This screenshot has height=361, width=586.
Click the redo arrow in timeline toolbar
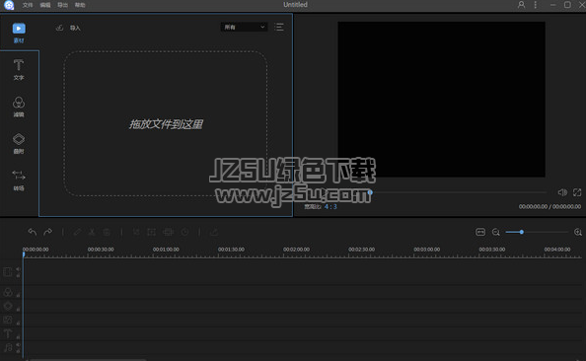coord(47,232)
